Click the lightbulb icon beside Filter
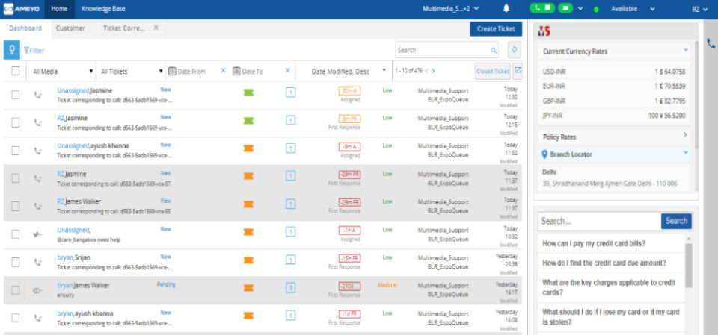 point(11,50)
